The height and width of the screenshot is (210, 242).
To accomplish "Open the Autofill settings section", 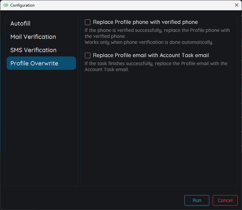I will 20,24.
